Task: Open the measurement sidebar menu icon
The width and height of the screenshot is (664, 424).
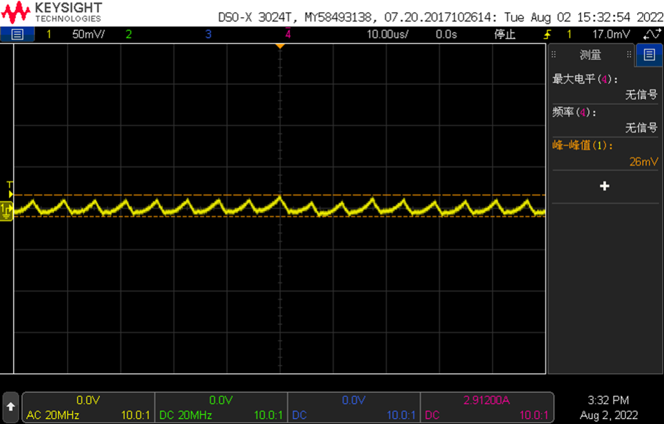Action: click(649, 55)
